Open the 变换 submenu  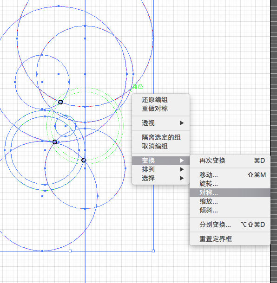click(161, 161)
